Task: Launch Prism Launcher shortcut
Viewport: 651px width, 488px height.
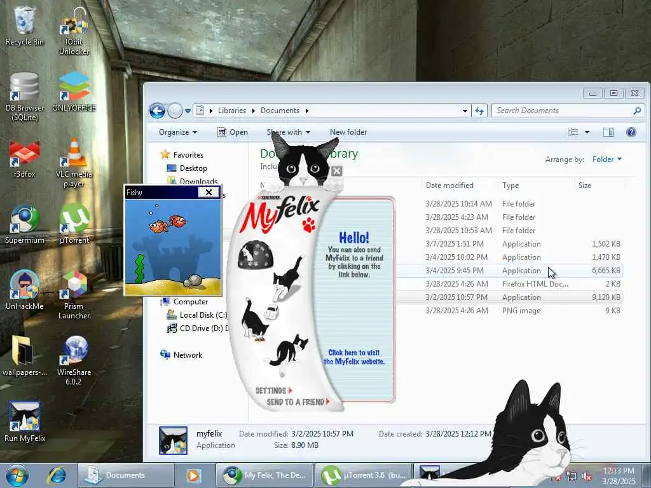Action: 74,295
